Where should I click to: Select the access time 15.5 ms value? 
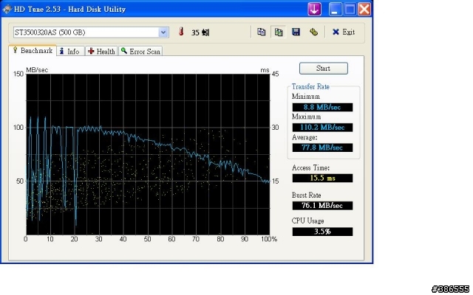(322, 178)
